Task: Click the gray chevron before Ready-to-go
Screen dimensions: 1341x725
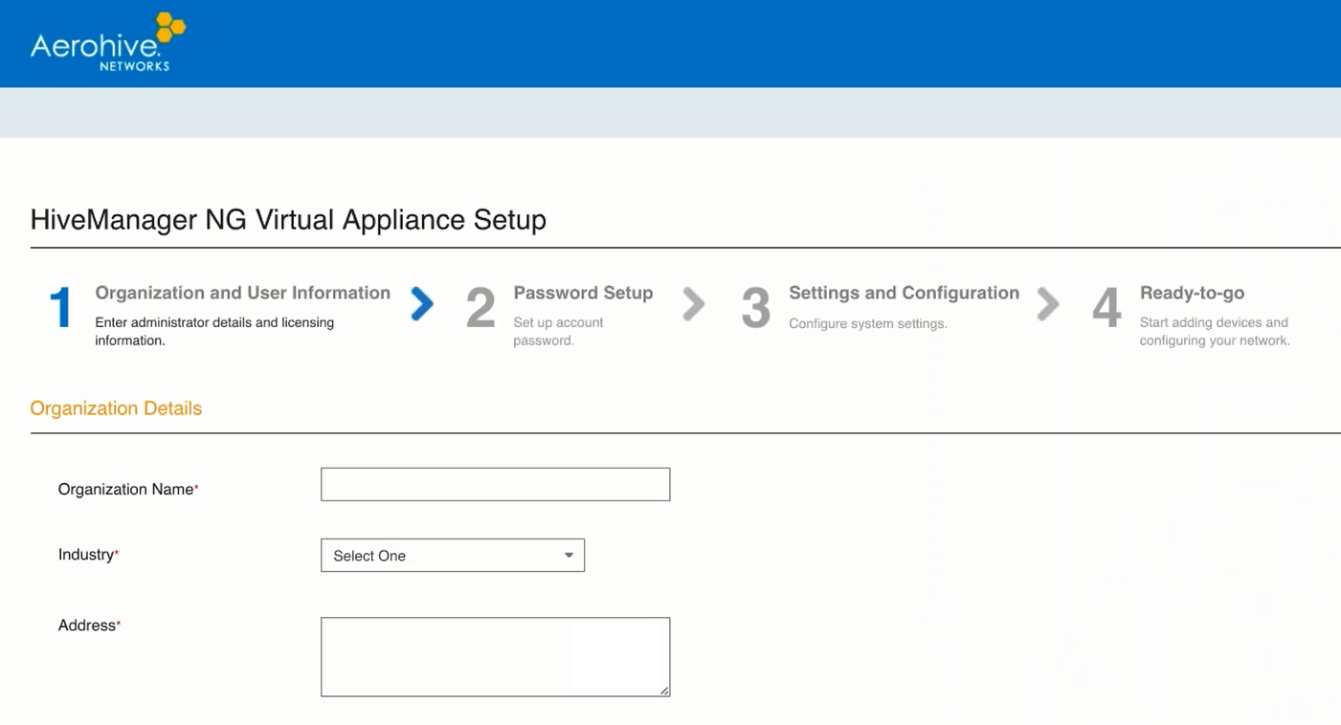Action: [x=1048, y=304]
